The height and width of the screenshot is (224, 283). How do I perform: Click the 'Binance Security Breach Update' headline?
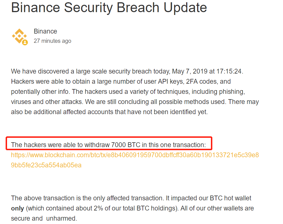click(x=109, y=8)
